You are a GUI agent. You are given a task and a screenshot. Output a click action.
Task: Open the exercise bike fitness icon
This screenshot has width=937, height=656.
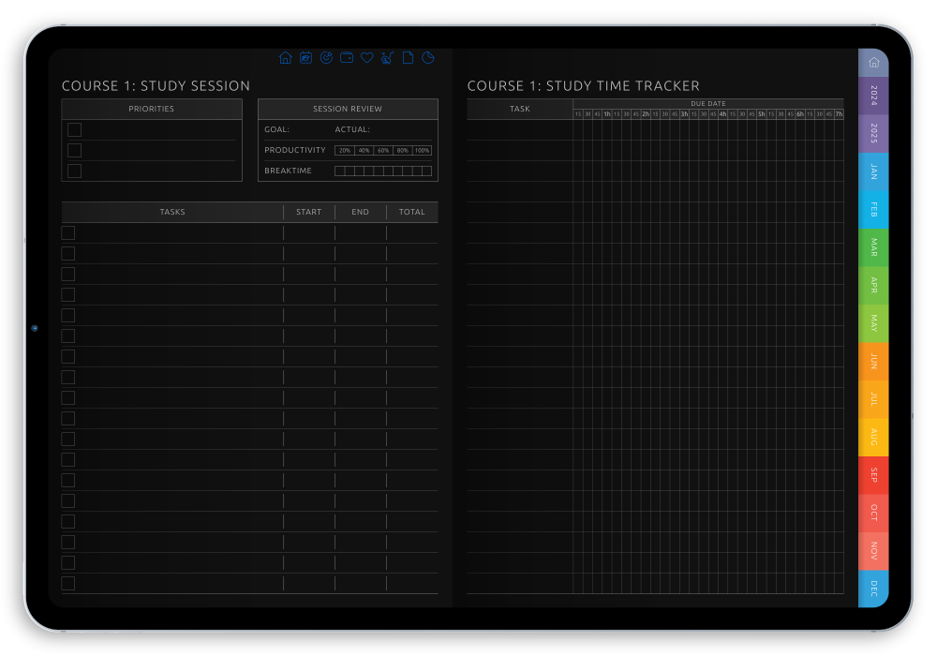pos(386,57)
